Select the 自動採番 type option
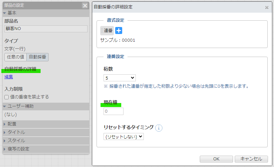The image size is (274, 167). pyautogui.click(x=38, y=57)
